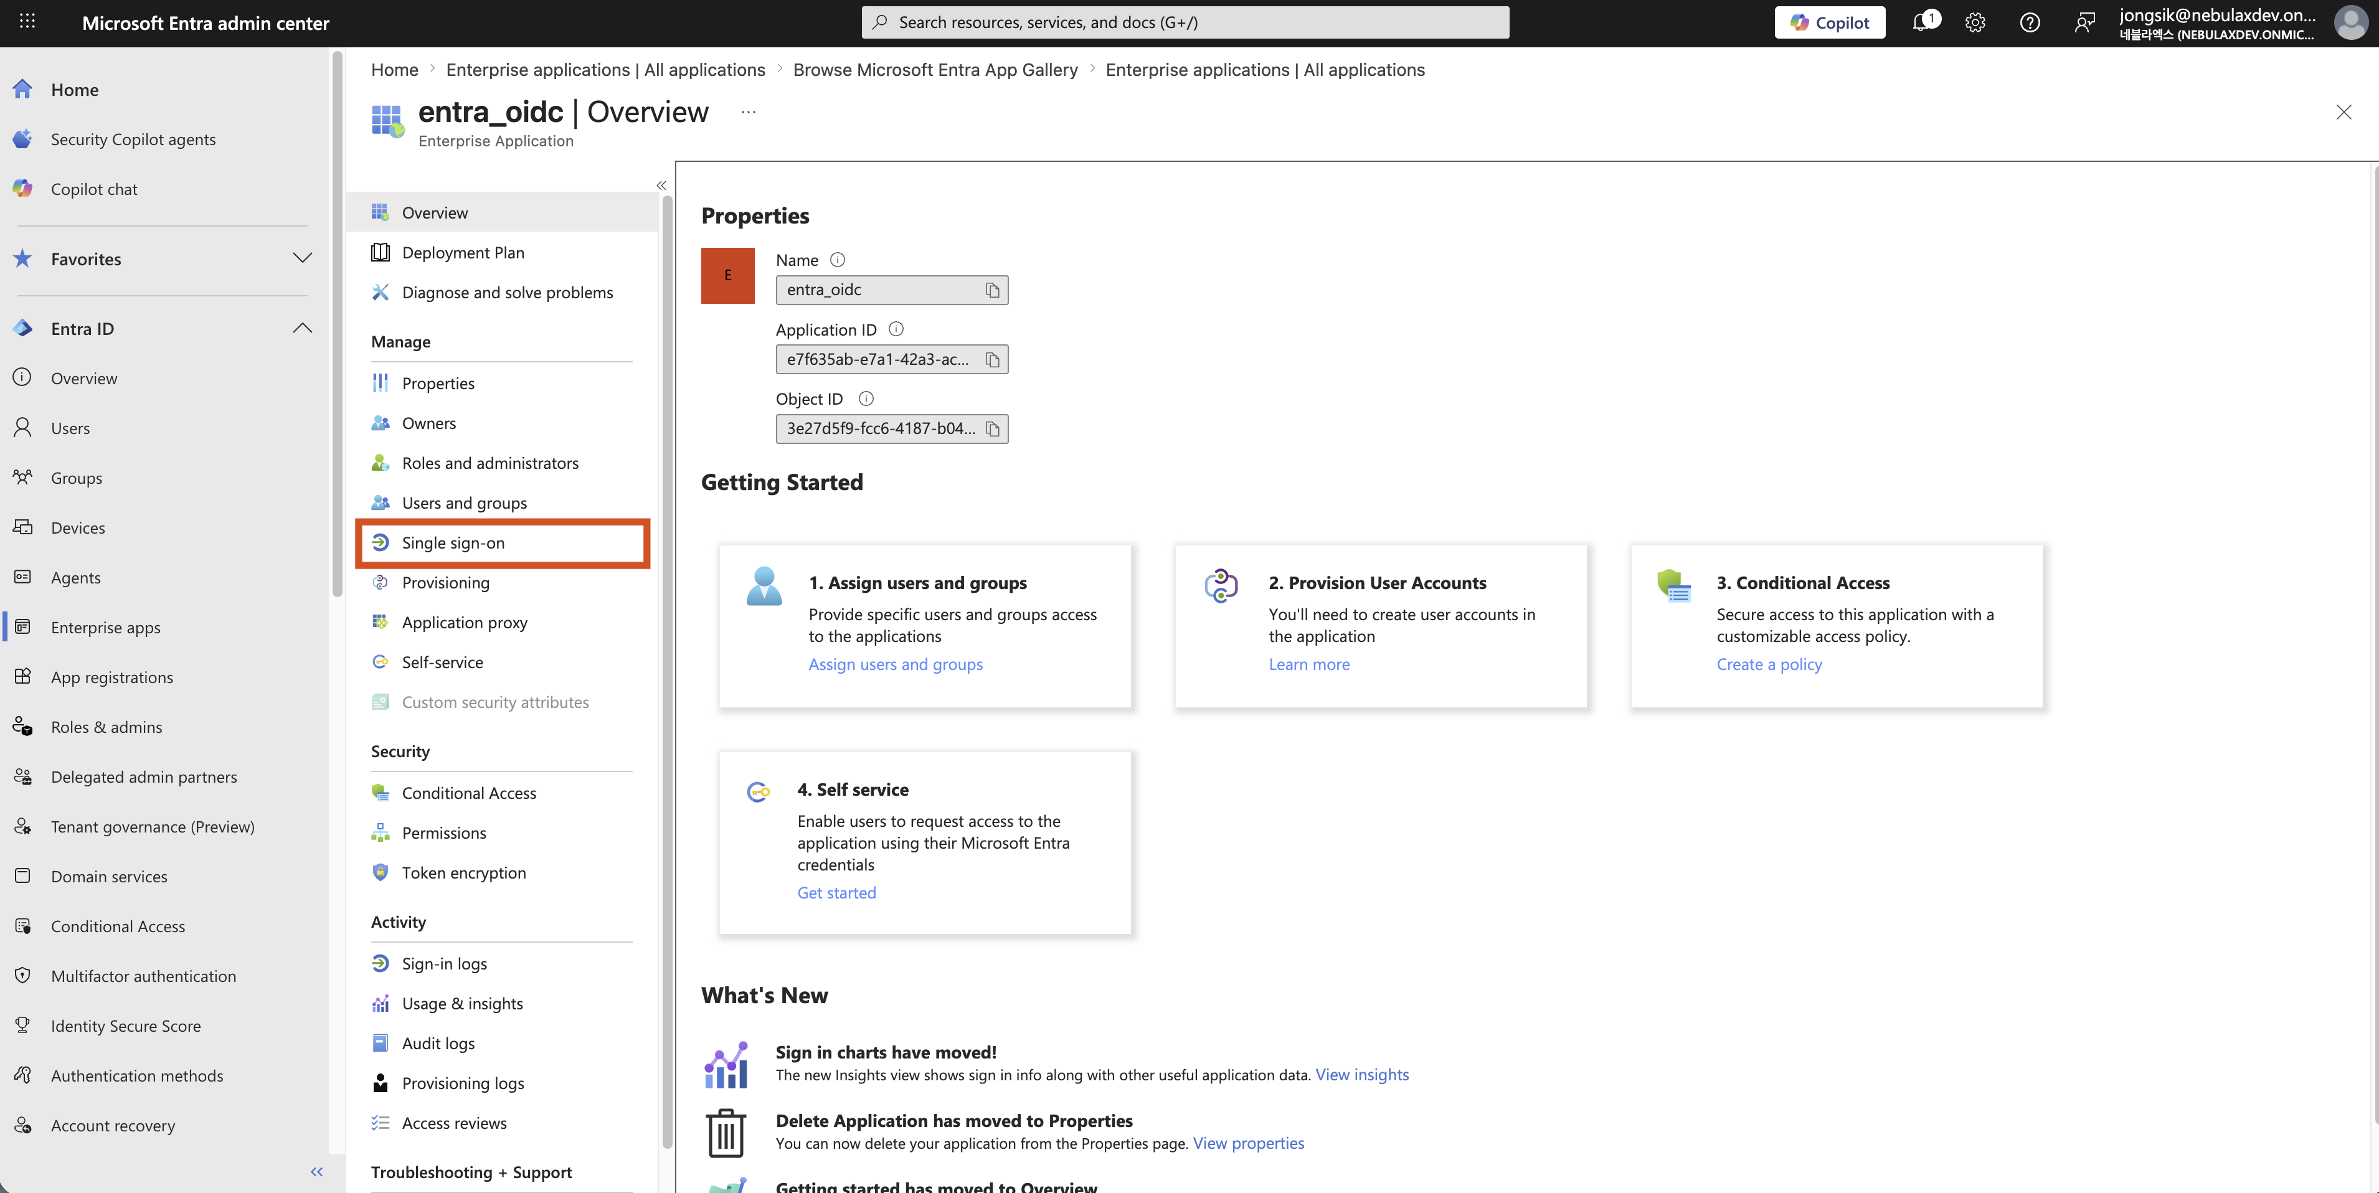Screen dimensions: 2379x1193
Task: Focus the search resources box
Action: [x=1185, y=22]
